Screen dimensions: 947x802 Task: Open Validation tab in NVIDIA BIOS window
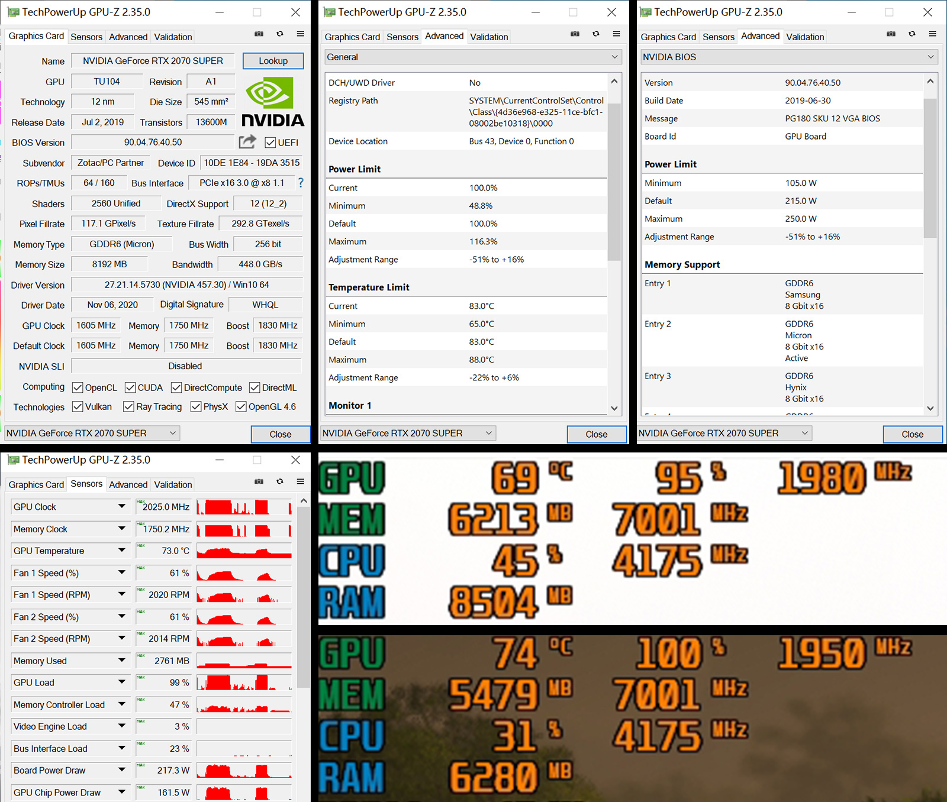coord(805,37)
